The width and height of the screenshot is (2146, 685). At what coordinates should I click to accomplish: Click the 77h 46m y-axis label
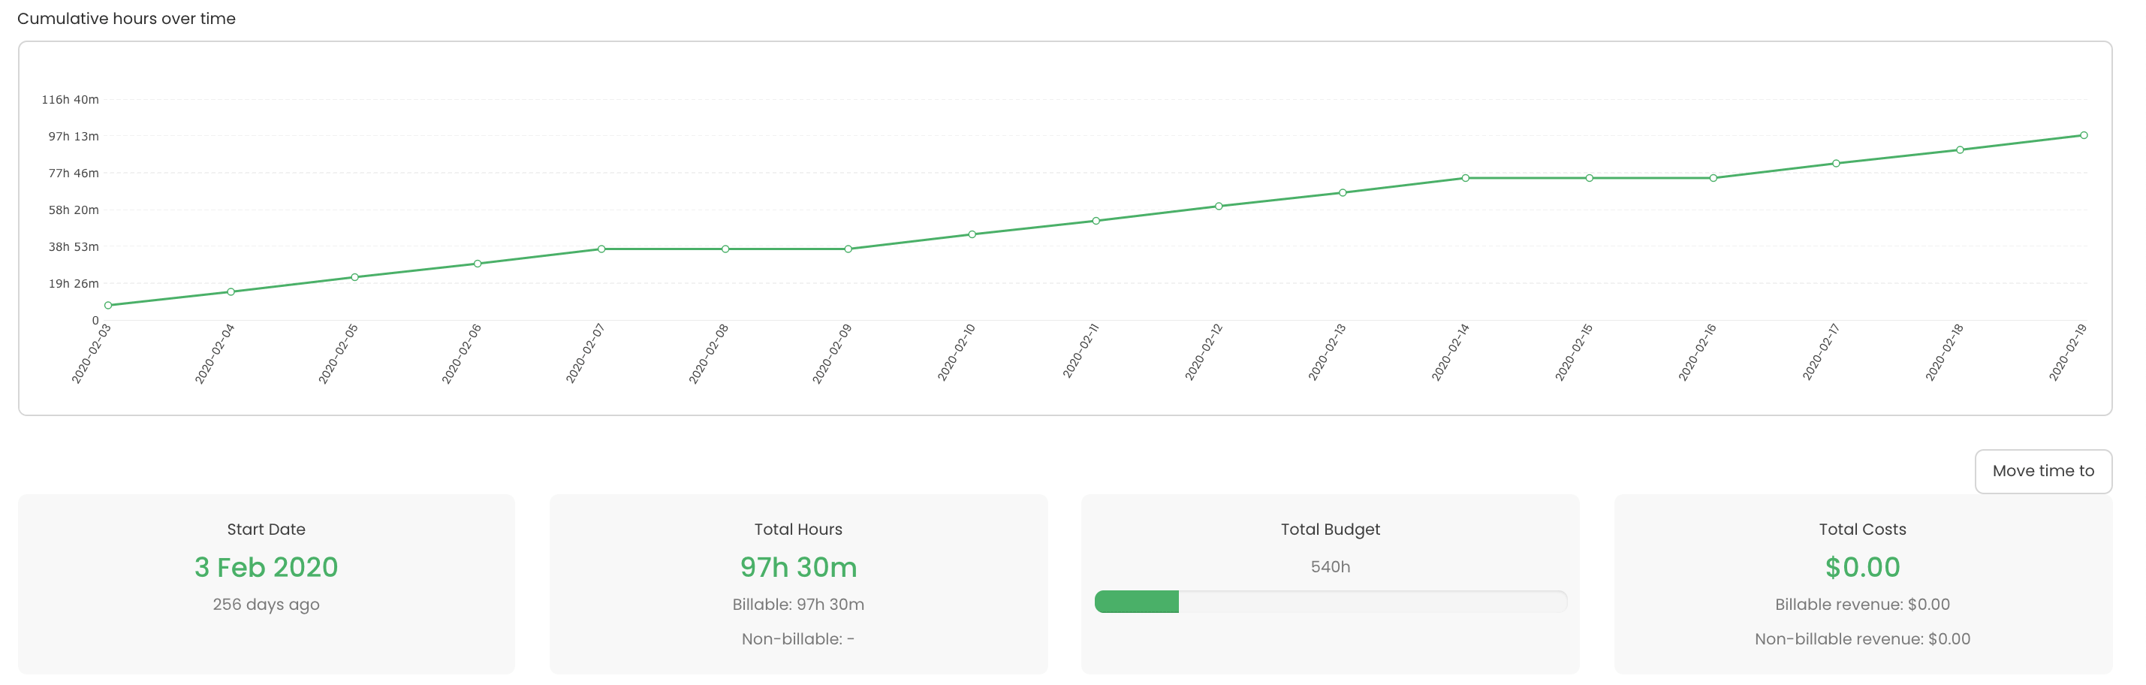[x=74, y=173]
